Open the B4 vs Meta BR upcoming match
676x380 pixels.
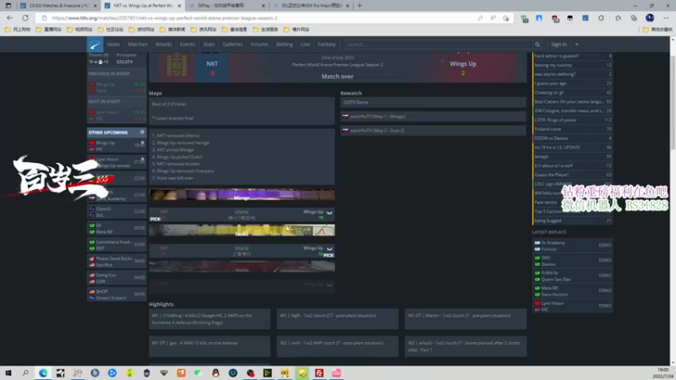click(x=117, y=228)
